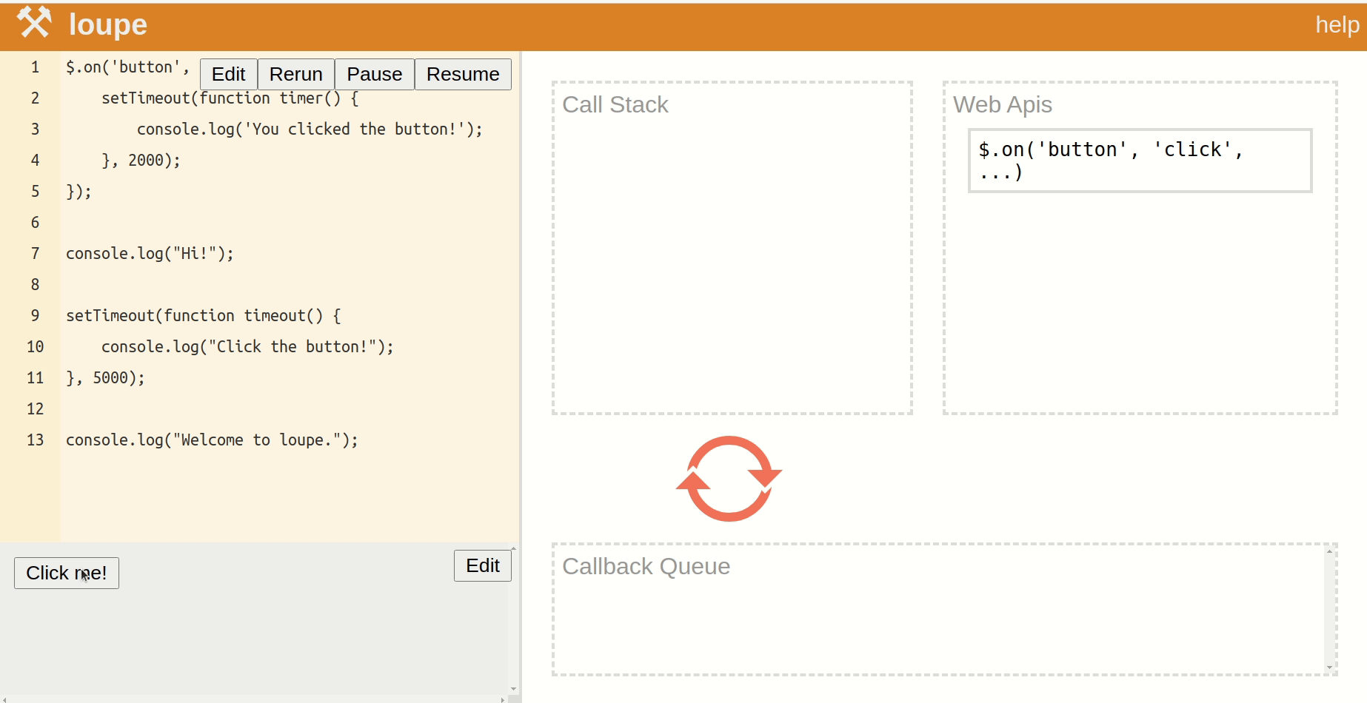
Task: Click the orange event loop spinner icon
Action: coord(729,479)
